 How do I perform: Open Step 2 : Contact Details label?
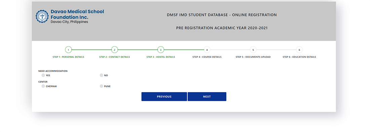click(114, 57)
